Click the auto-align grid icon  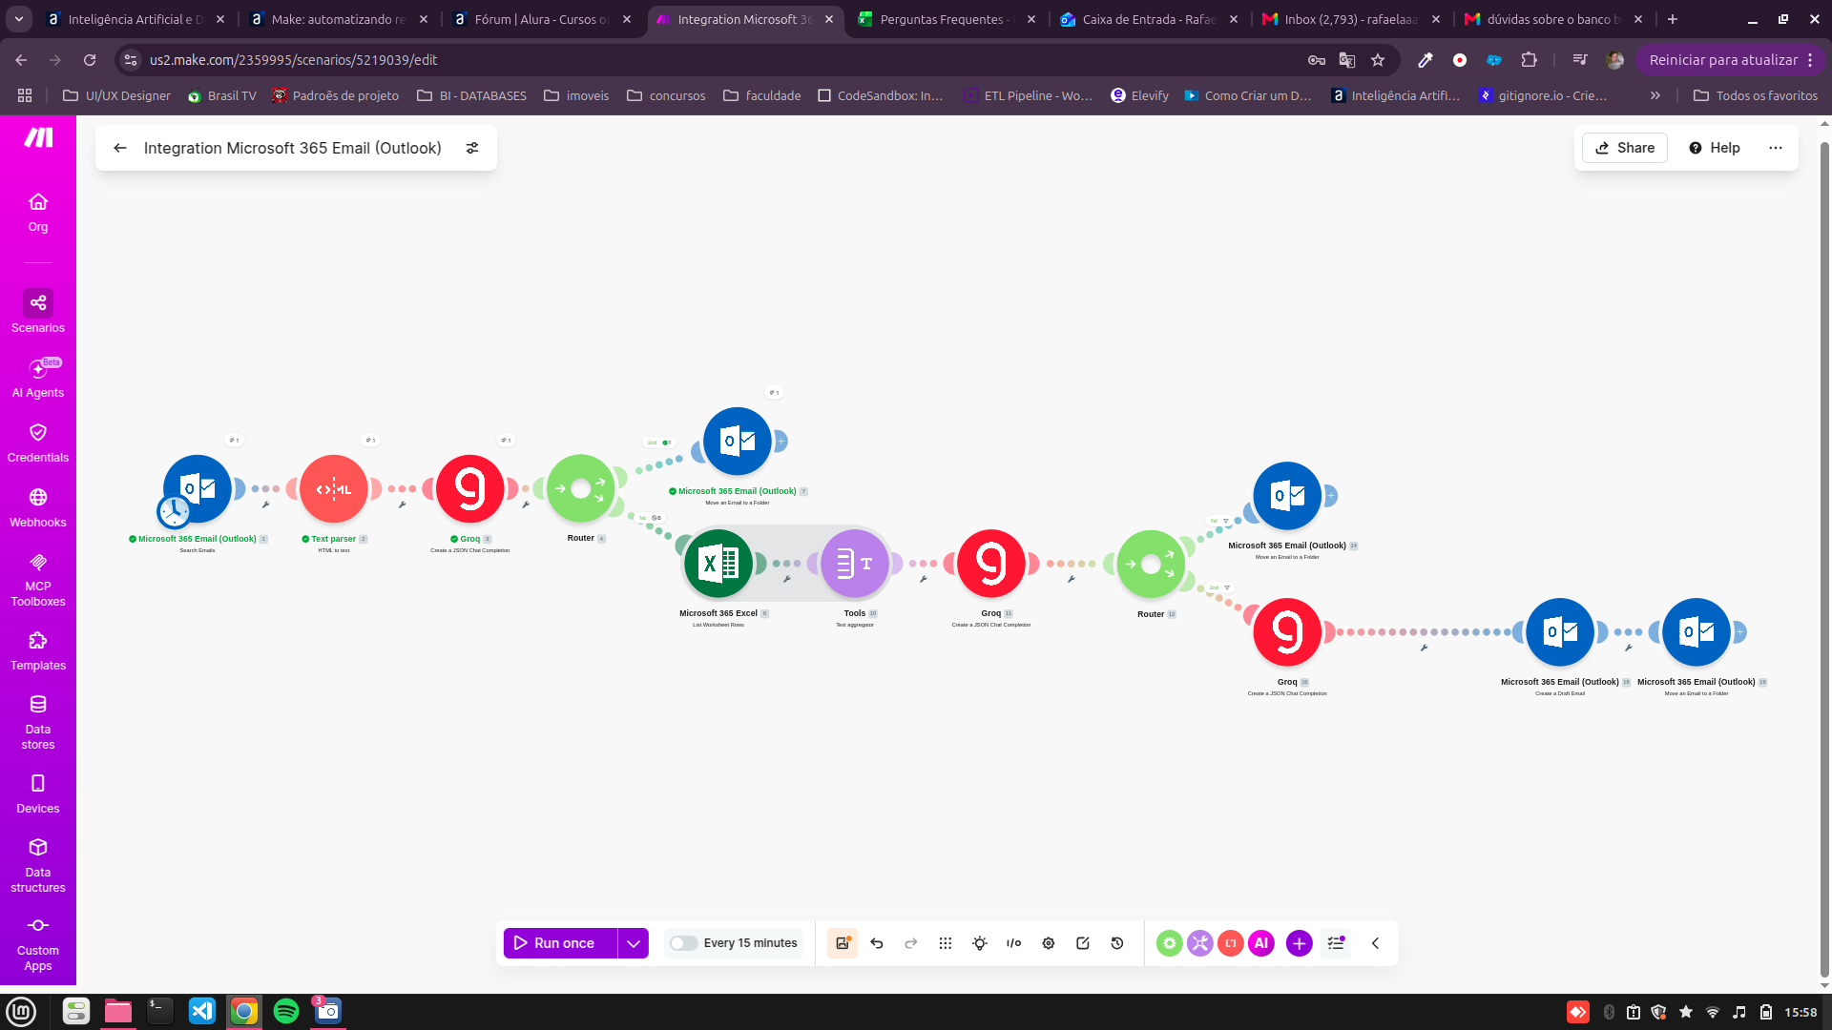tap(946, 943)
